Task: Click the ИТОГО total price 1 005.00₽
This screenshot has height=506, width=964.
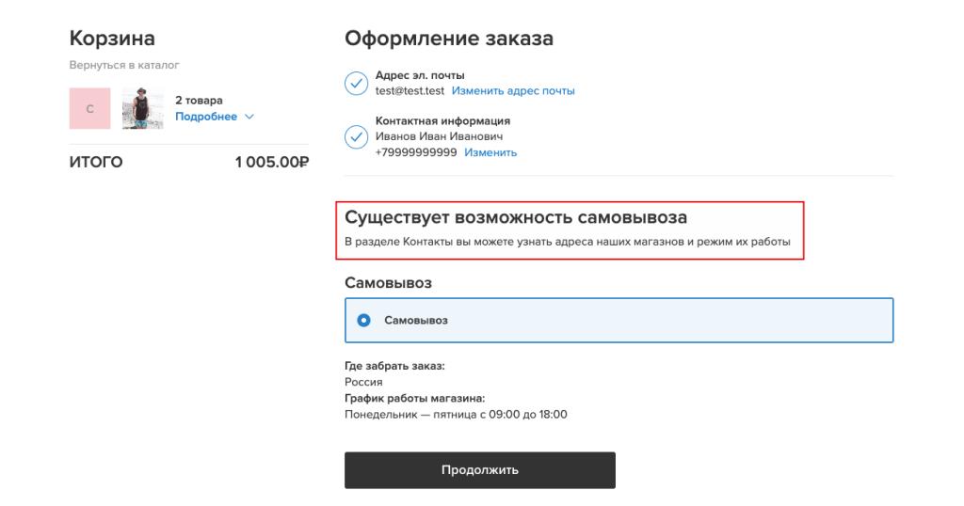Action: [x=272, y=162]
